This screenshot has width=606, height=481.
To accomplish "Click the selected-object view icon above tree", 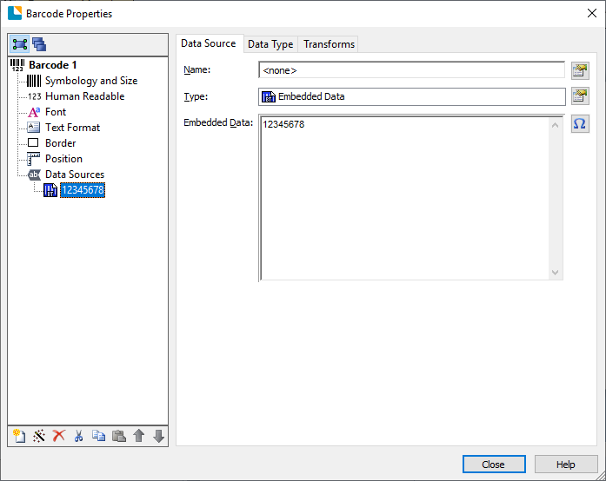I will pyautogui.click(x=20, y=45).
